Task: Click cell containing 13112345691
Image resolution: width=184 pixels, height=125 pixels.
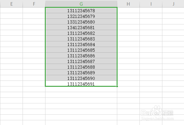Action: (81, 84)
